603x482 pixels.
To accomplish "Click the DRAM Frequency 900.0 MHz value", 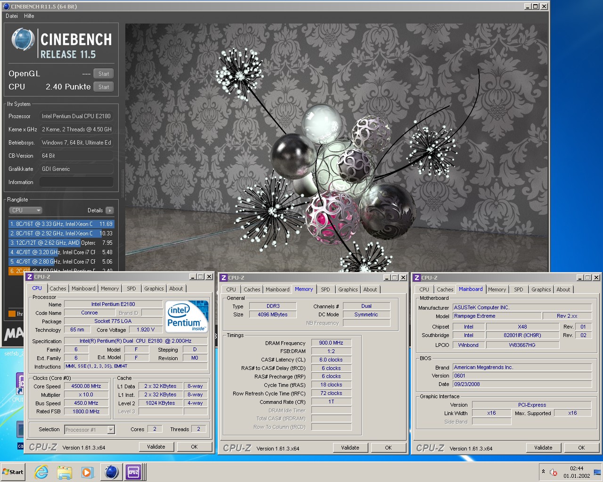I will click(x=331, y=343).
